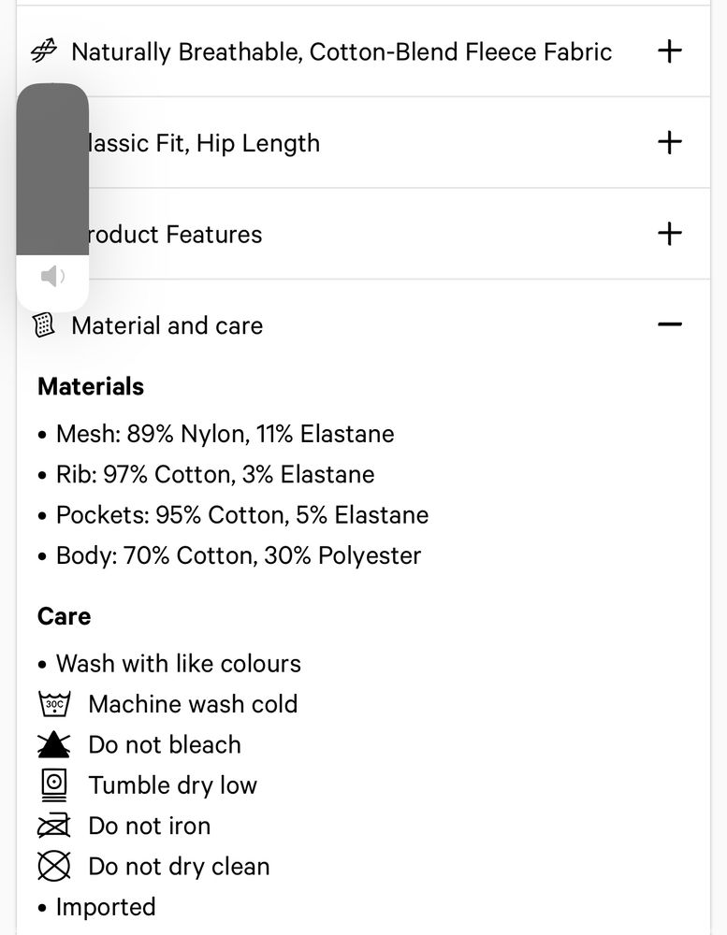Expand the Product Features plus button
This screenshot has height=935, width=727.
click(670, 234)
